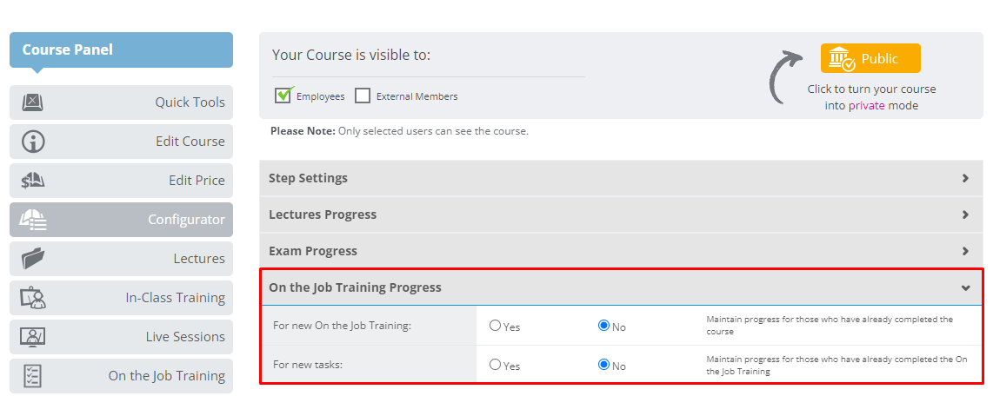Screen dimensions: 993x396
Task: Select No radio for new tasks
Action: [x=603, y=365]
